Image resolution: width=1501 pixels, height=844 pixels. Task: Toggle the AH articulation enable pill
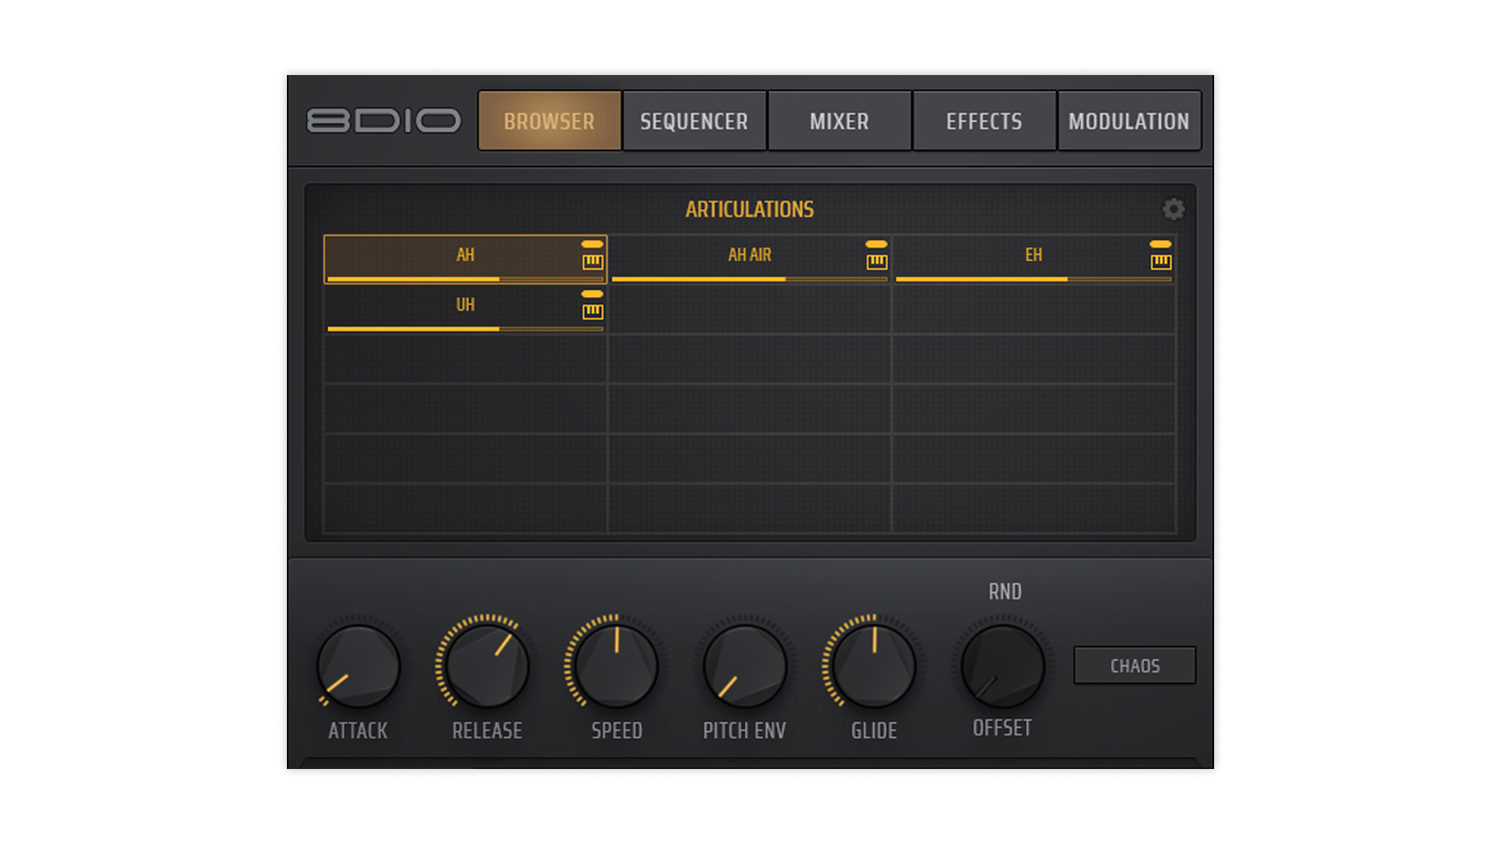[593, 245]
